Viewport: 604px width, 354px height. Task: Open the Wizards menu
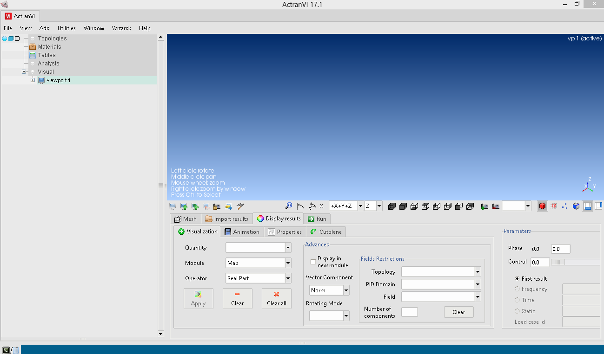(x=121, y=28)
